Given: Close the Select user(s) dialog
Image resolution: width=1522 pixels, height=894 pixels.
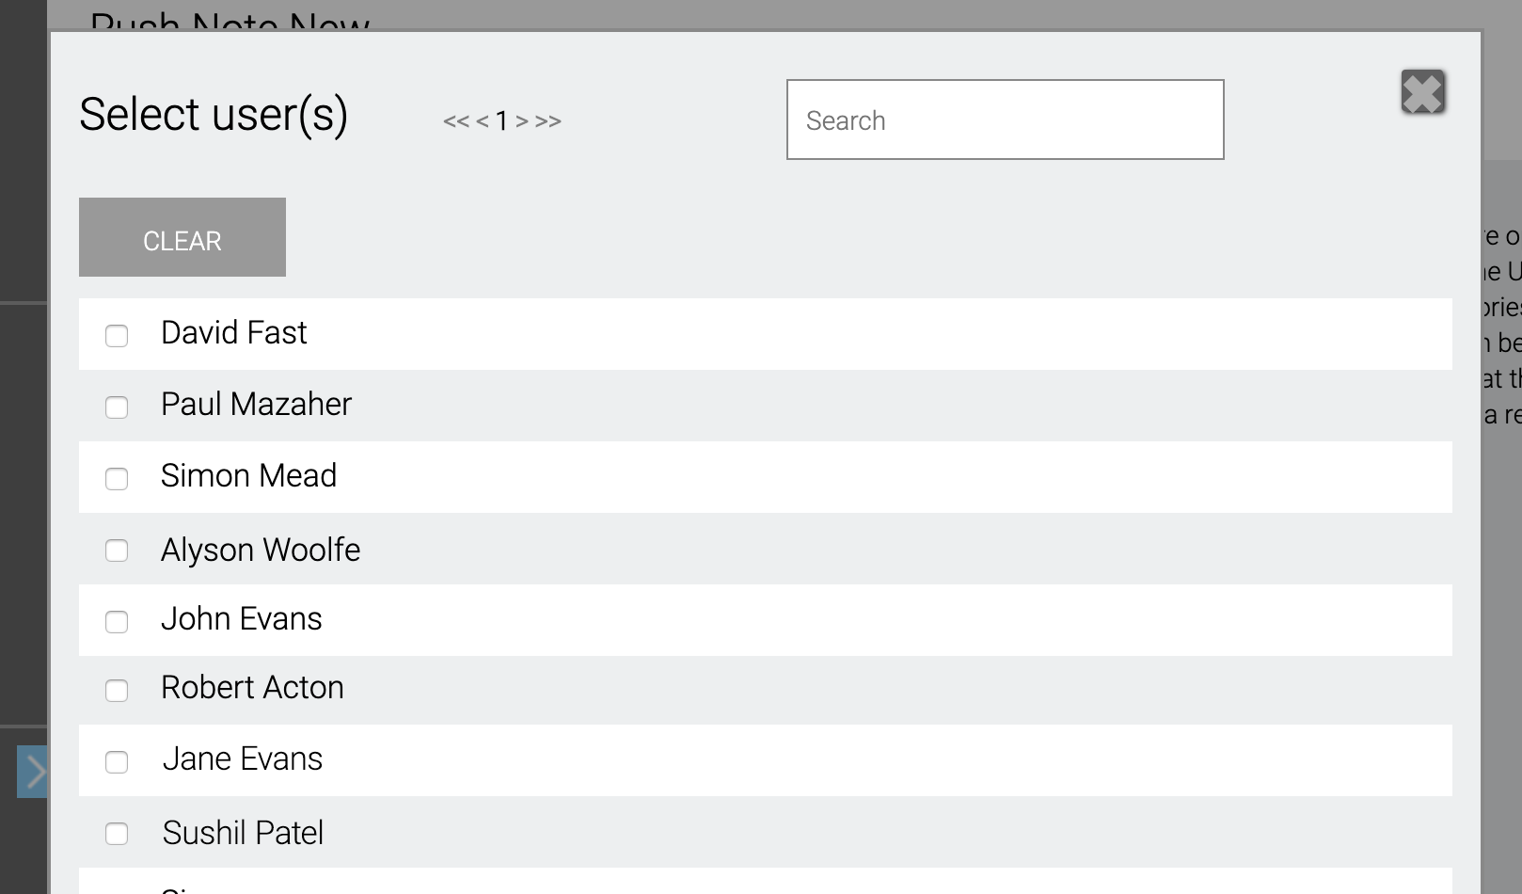Looking at the screenshot, I should click(x=1422, y=92).
